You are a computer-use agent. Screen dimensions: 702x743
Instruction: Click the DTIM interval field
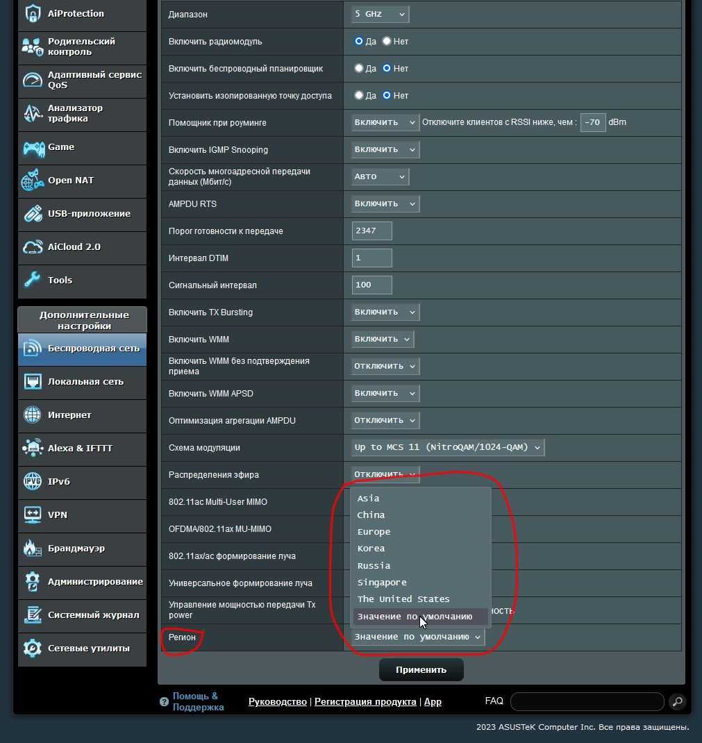372,258
